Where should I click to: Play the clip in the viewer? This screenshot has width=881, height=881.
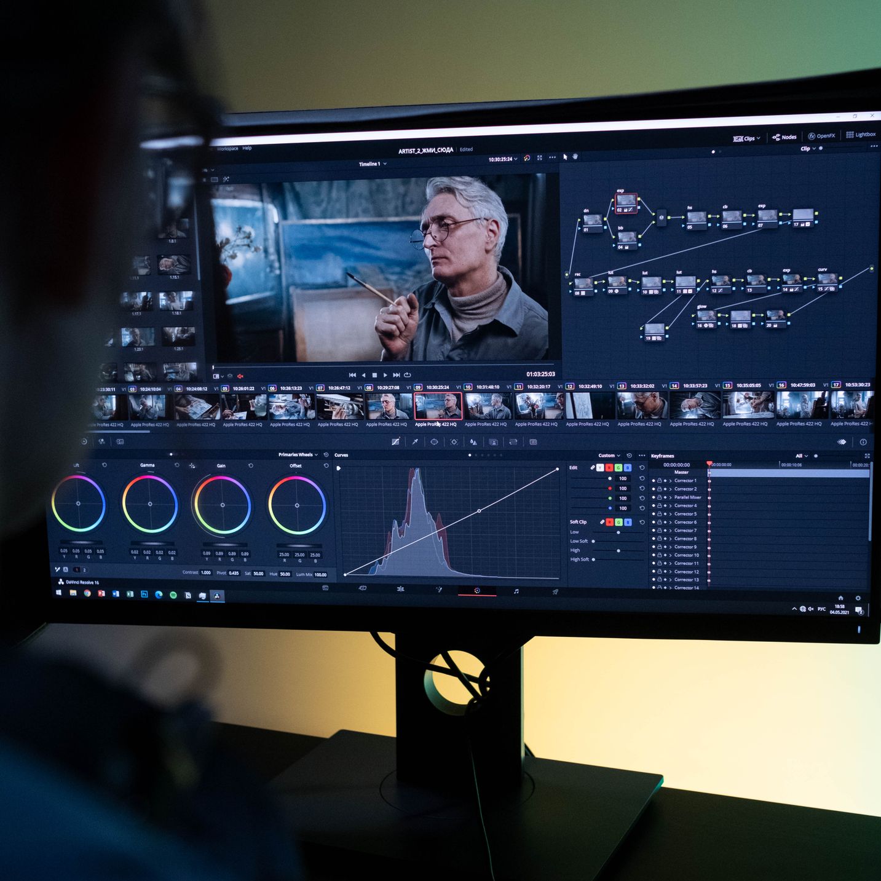coord(385,375)
